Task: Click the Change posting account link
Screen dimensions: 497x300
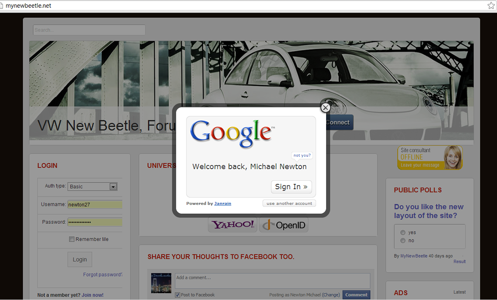Action: 331,295
